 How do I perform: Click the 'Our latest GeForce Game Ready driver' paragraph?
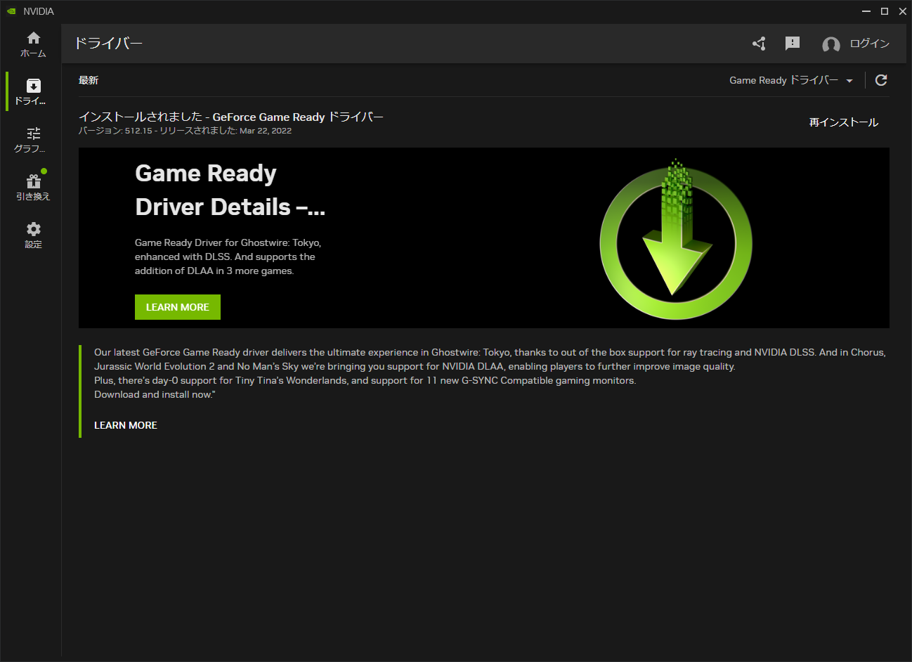pyautogui.click(x=490, y=373)
